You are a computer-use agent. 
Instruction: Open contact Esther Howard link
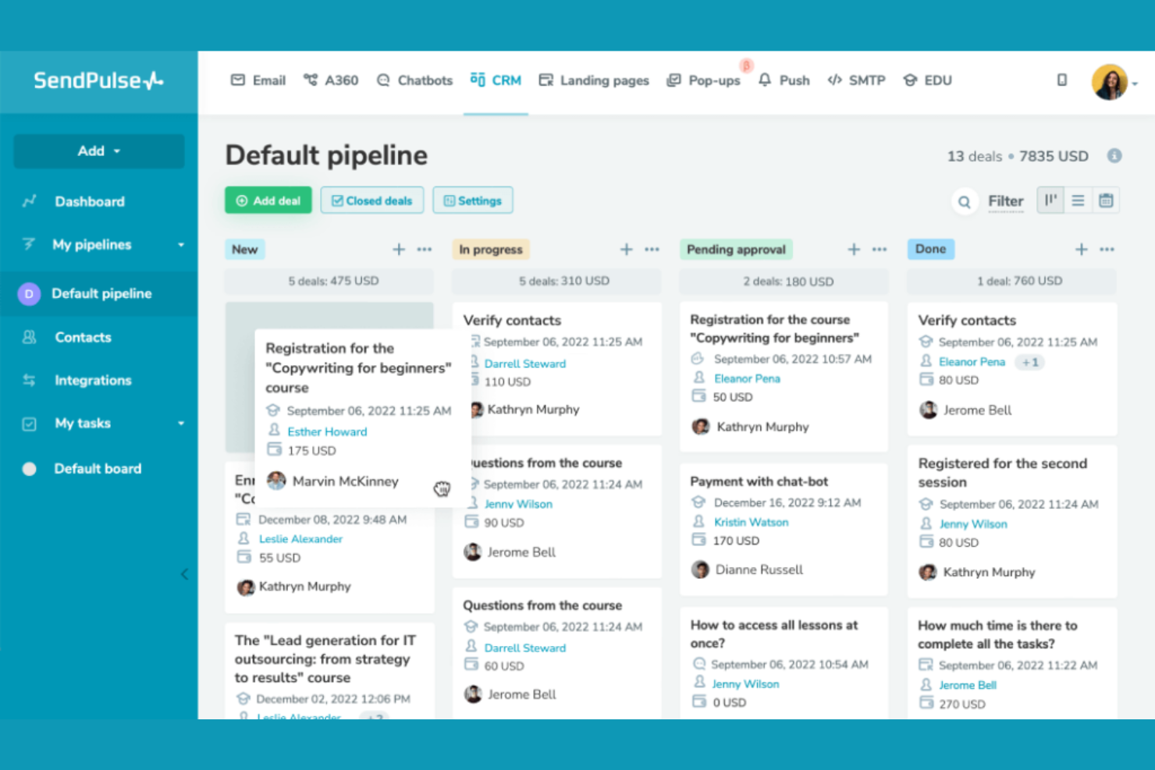327,431
